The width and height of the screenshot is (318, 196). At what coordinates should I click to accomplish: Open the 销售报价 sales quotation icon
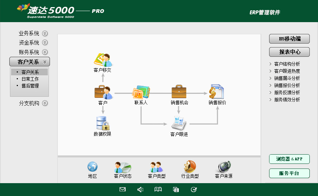[x=216, y=91]
